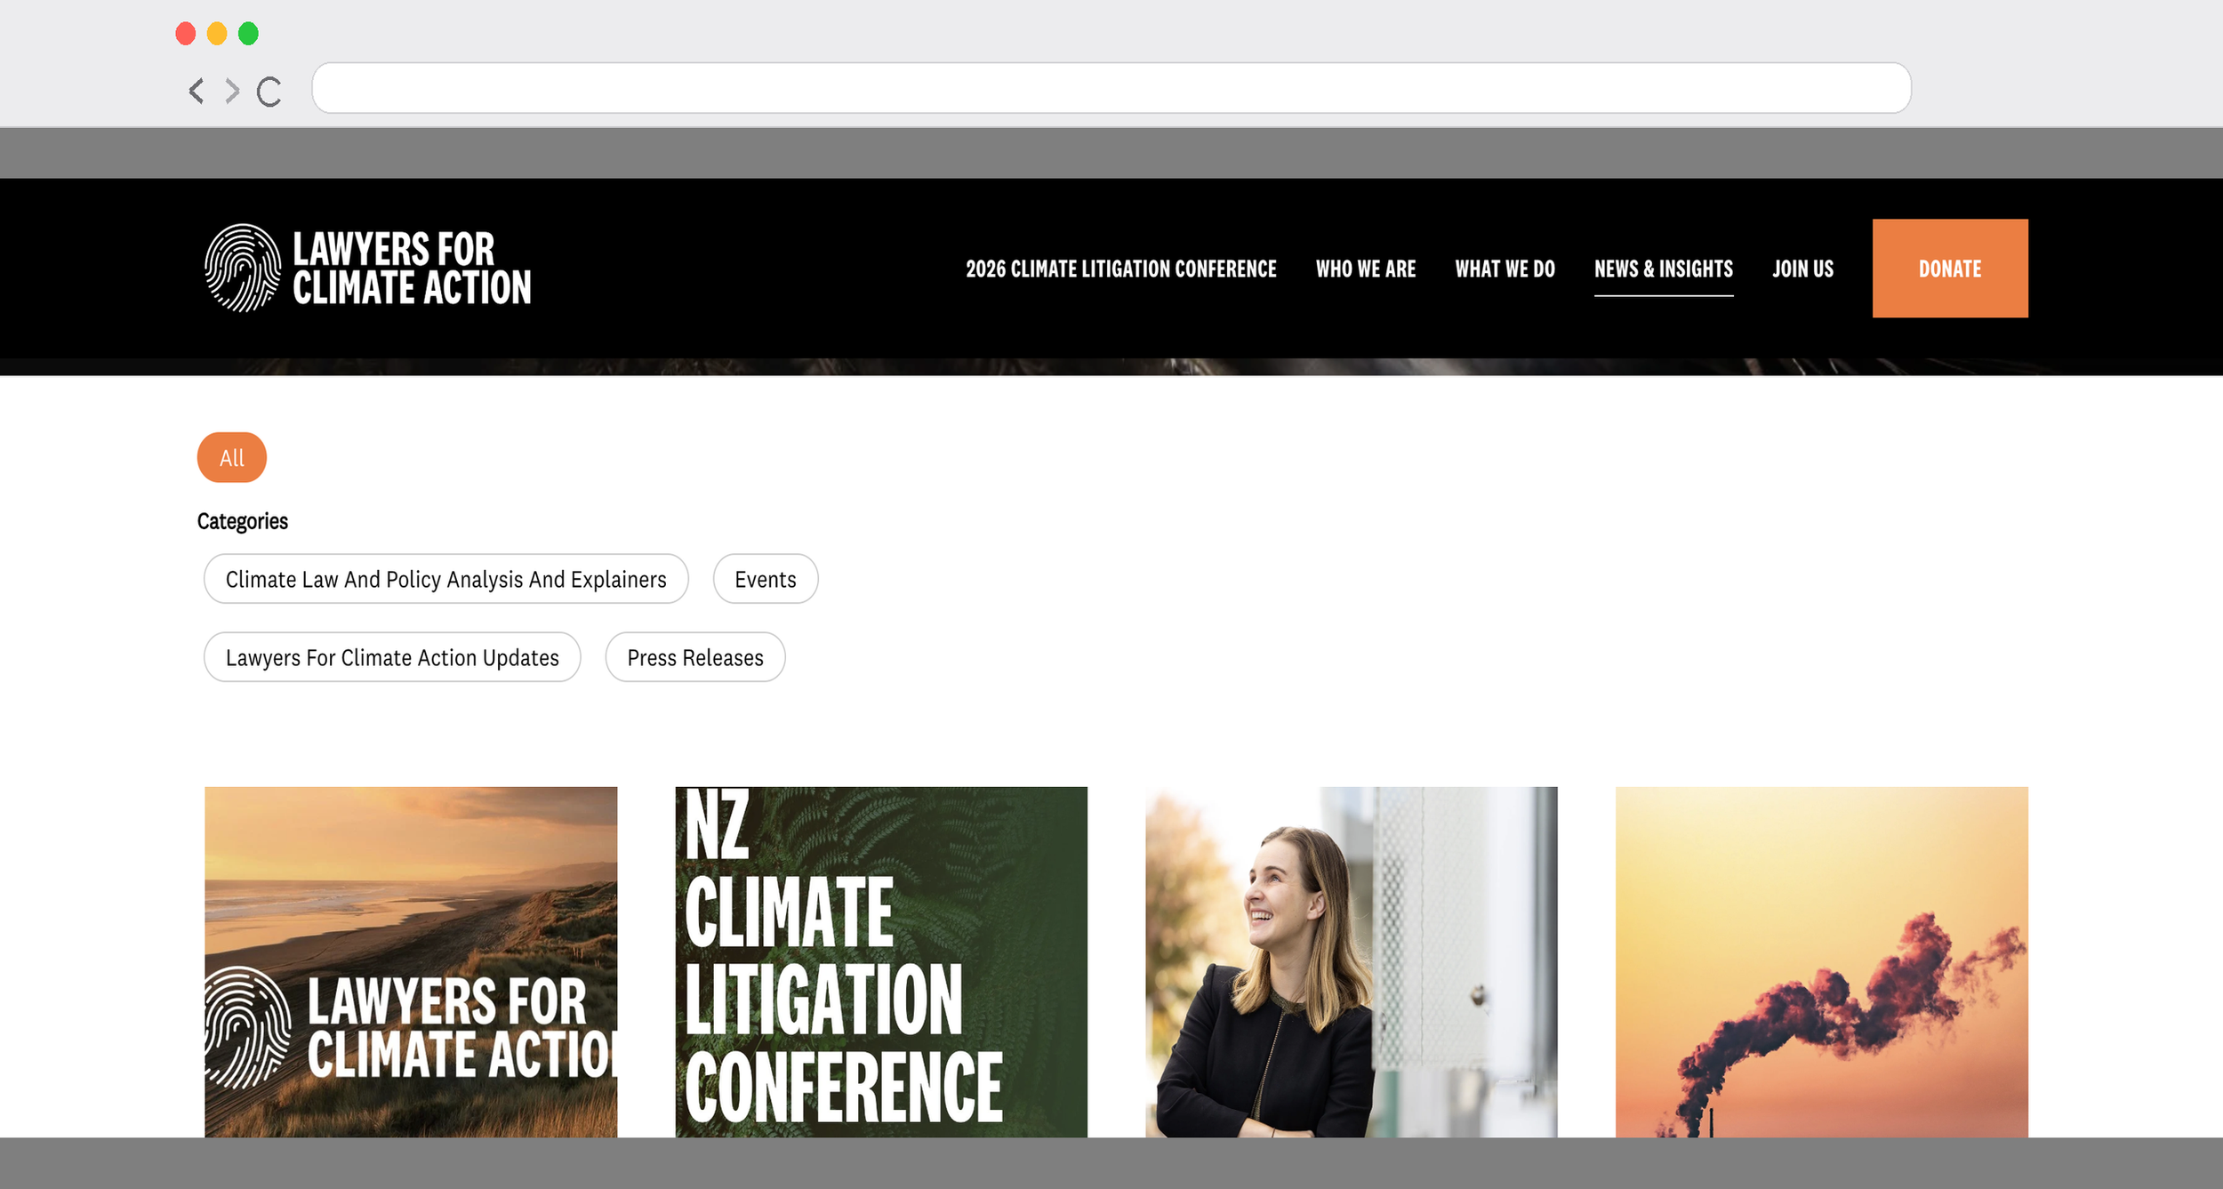Click the Categories heading text
Image resolution: width=2223 pixels, height=1189 pixels.
tap(242, 521)
